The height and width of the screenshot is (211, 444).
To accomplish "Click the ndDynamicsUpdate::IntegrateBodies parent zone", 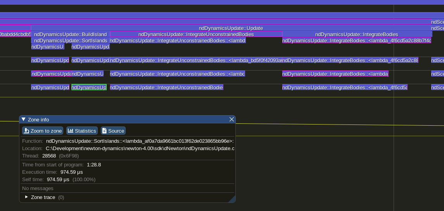I will 356,34.
